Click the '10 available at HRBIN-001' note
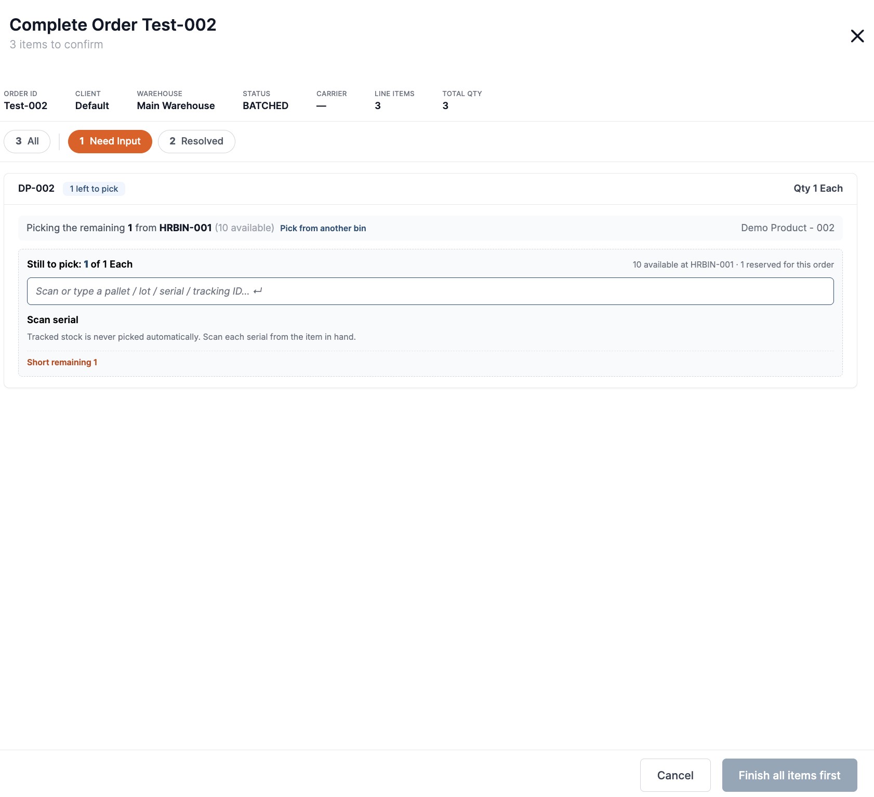 tap(683, 264)
